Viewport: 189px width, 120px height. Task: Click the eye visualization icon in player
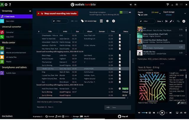click(x=185, y=113)
